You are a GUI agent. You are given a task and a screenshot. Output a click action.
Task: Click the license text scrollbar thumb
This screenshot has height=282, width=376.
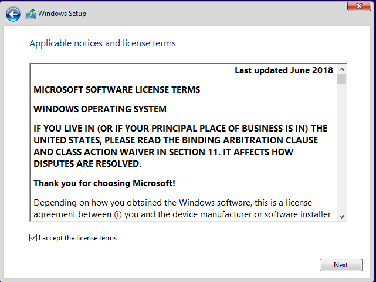(341, 79)
